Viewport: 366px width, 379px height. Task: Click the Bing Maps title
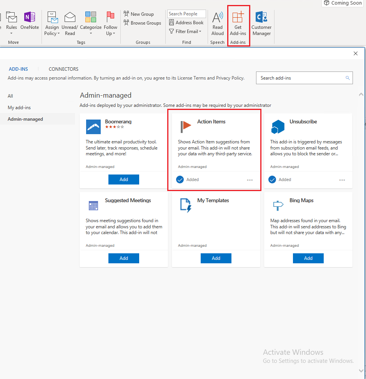(x=301, y=200)
